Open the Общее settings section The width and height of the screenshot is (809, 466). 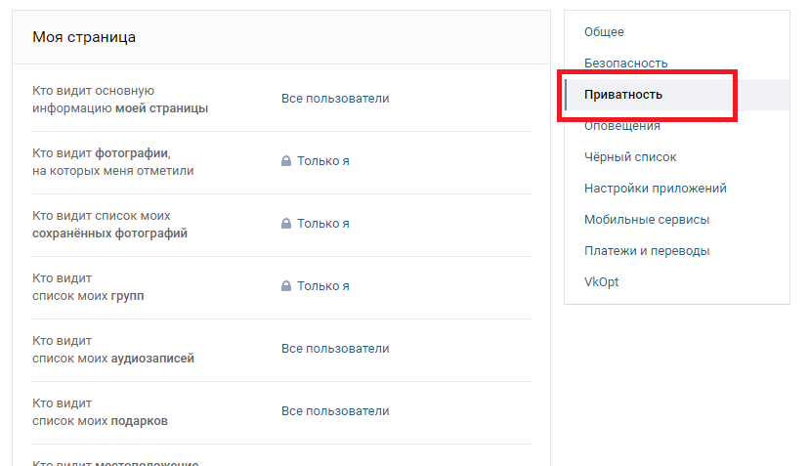point(604,32)
